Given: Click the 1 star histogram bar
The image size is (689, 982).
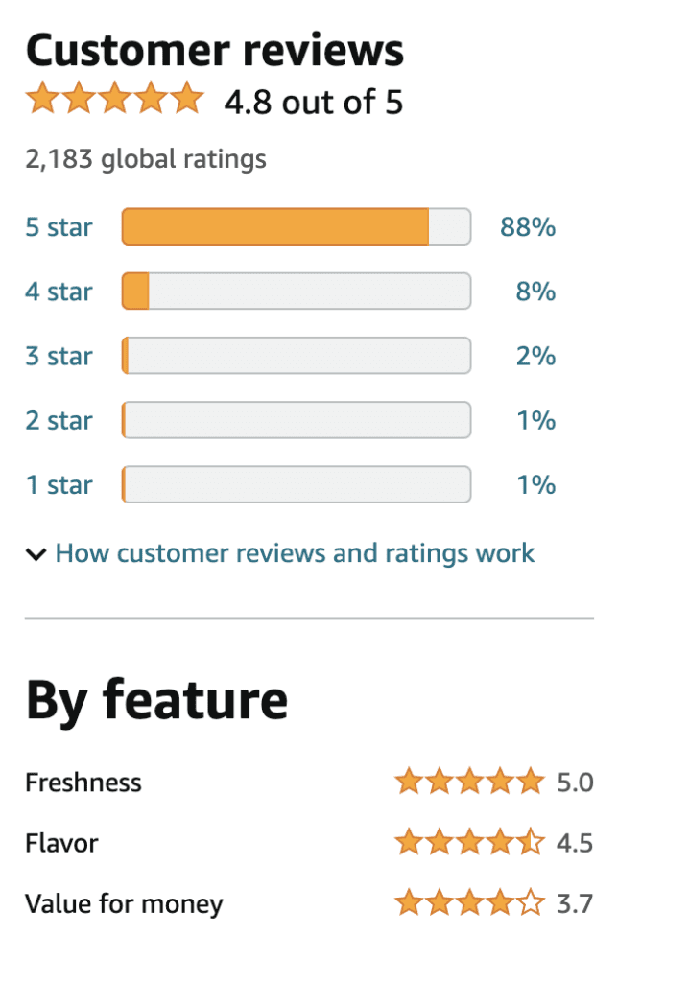Looking at the screenshot, I should 297,484.
